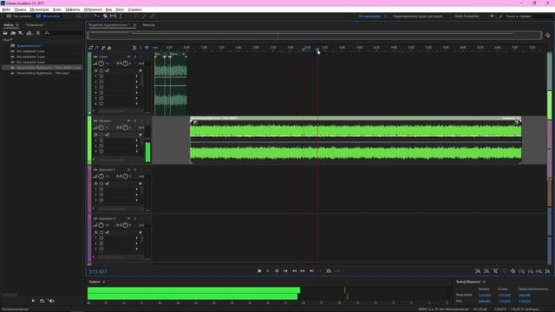
Task: Move playhead to next with transport button
Action: 311,271
